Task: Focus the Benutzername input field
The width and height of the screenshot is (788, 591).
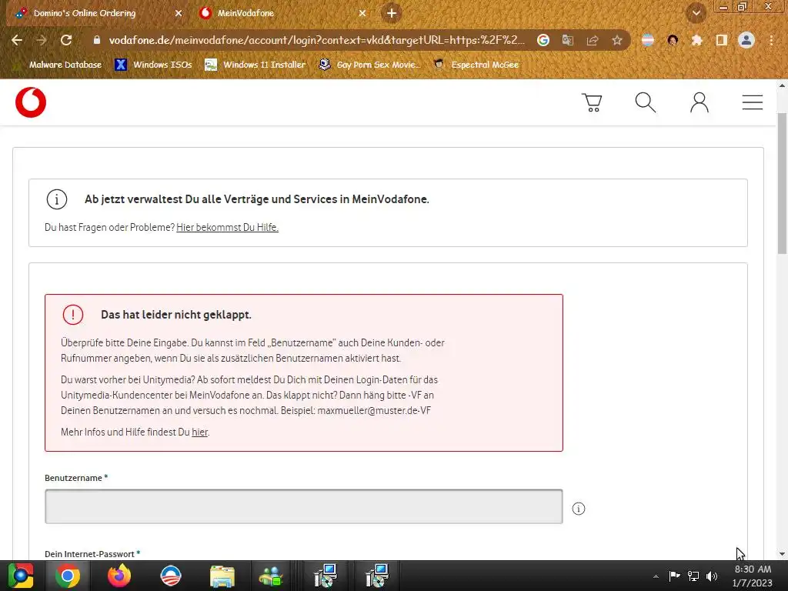Action: [x=303, y=506]
